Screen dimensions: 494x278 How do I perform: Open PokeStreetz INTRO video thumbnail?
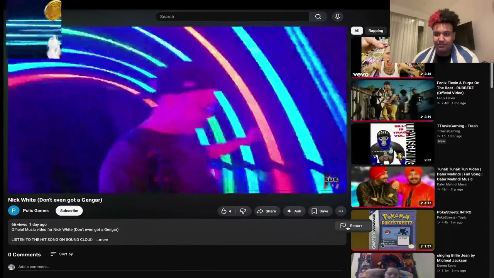coord(392,230)
